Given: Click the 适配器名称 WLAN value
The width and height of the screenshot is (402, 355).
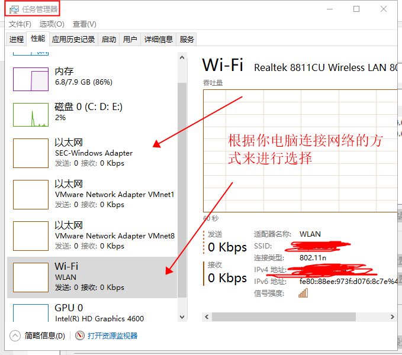Looking at the screenshot, I should coord(310,234).
